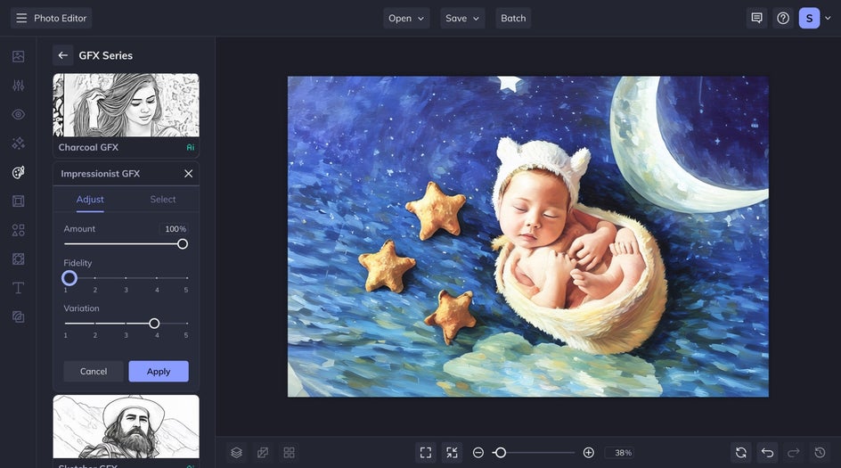The height and width of the screenshot is (468, 841).
Task: Click the Amount slider handle
Action: pos(183,244)
